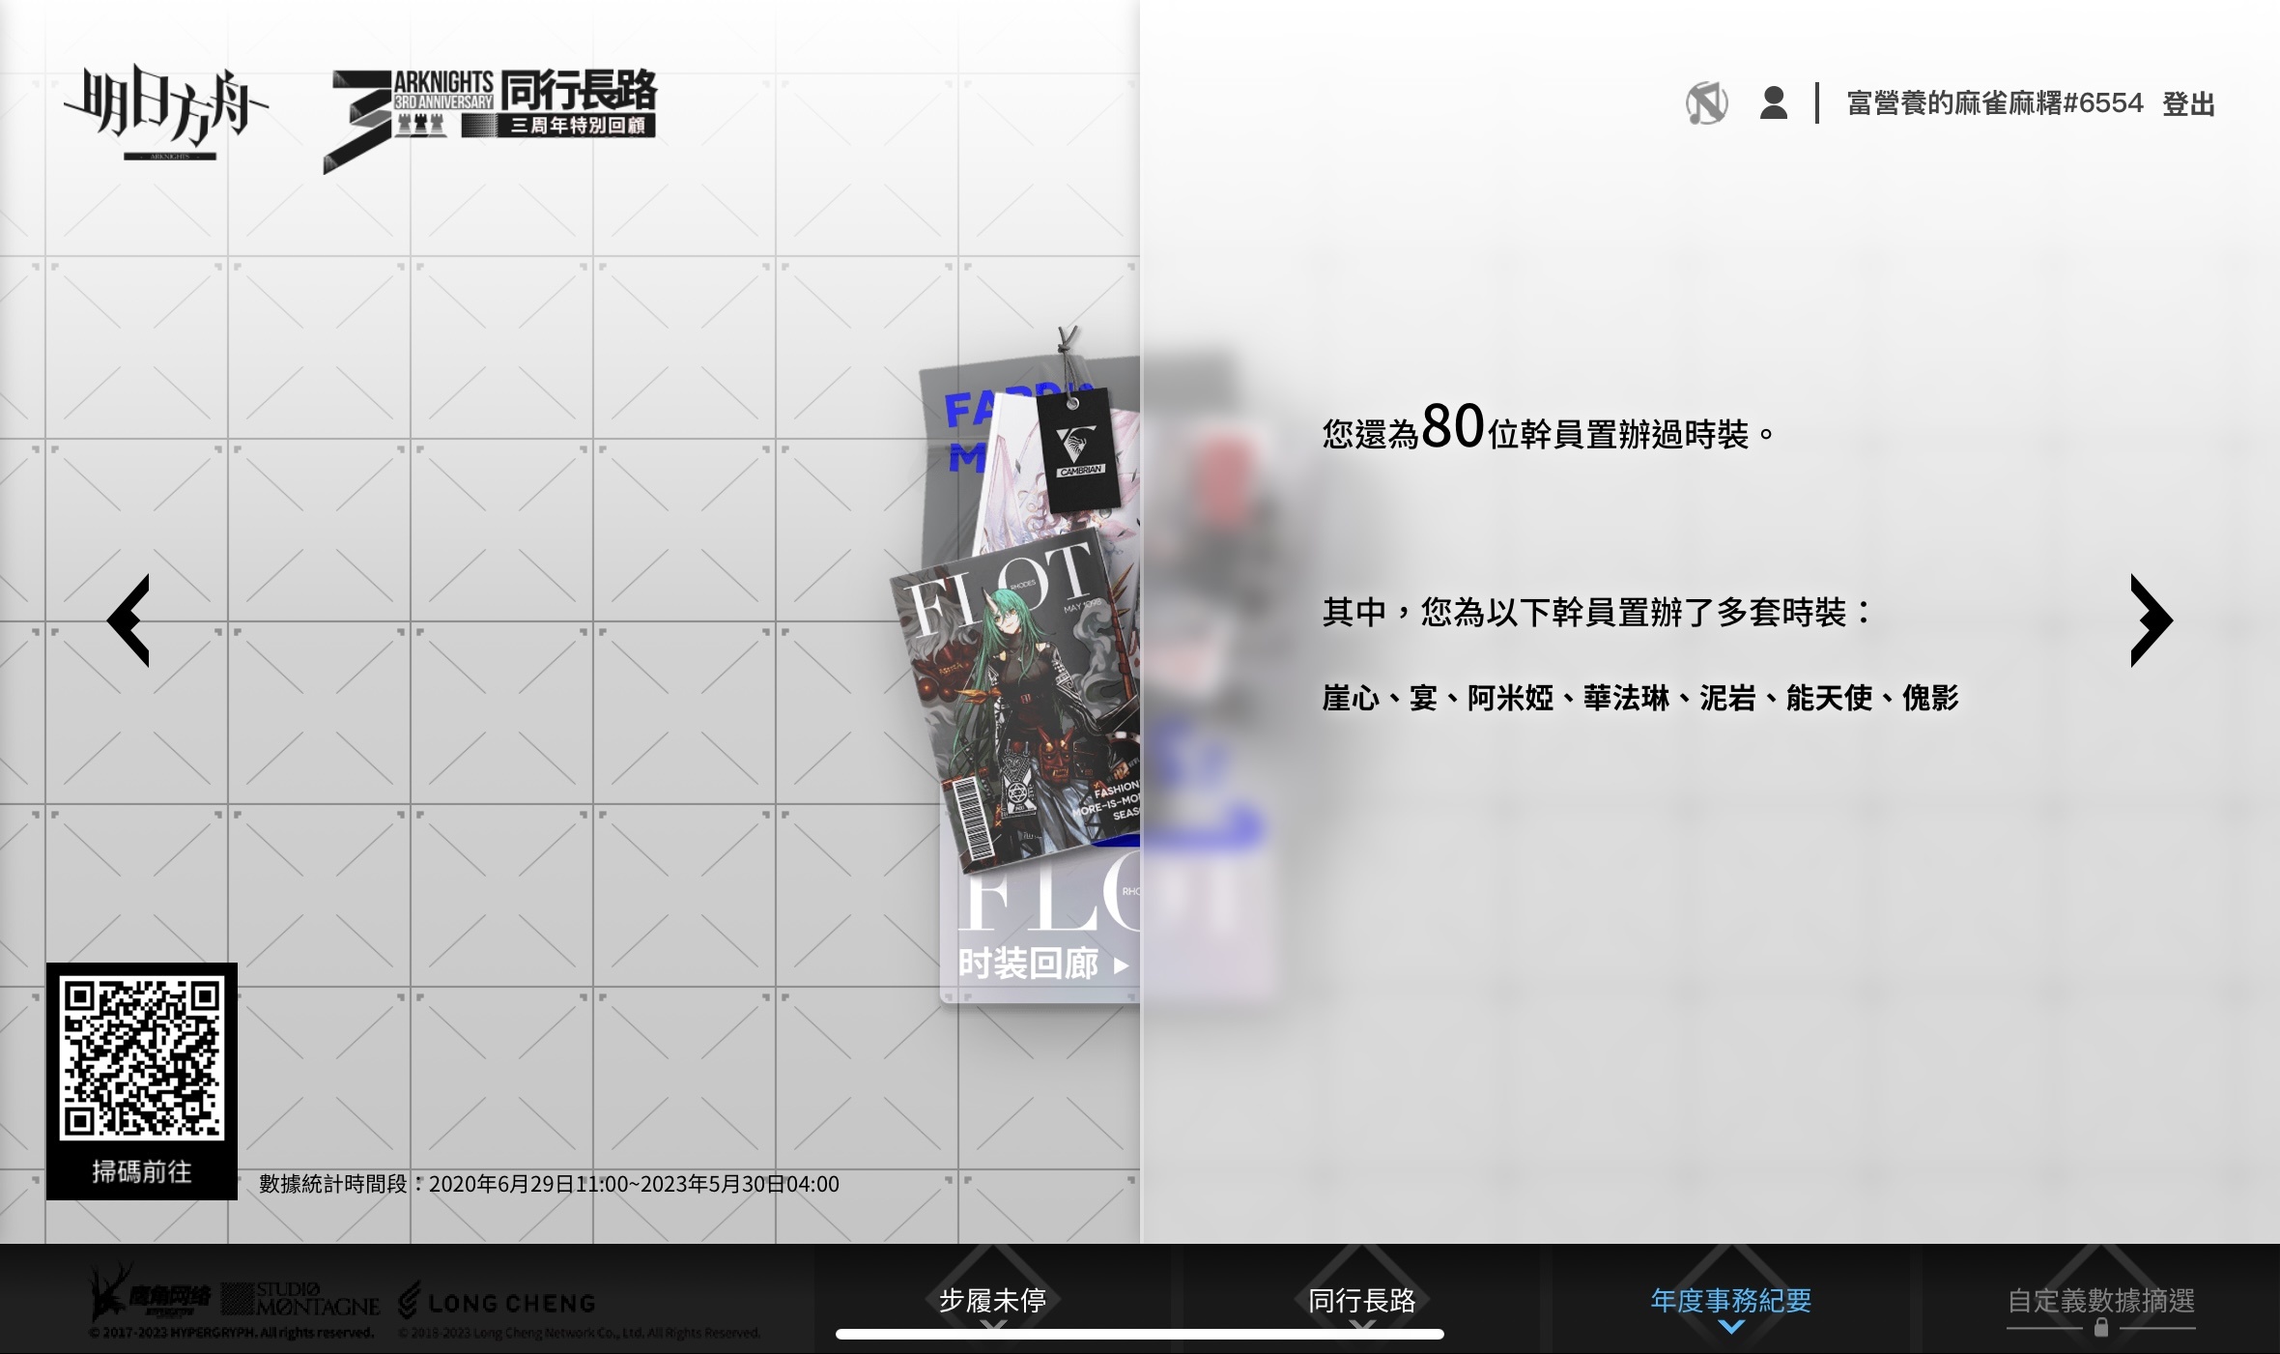
Task: Click the Long Cheng logo
Action: click(x=497, y=1302)
